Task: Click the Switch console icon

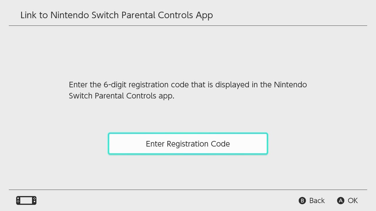Action: [26, 200]
